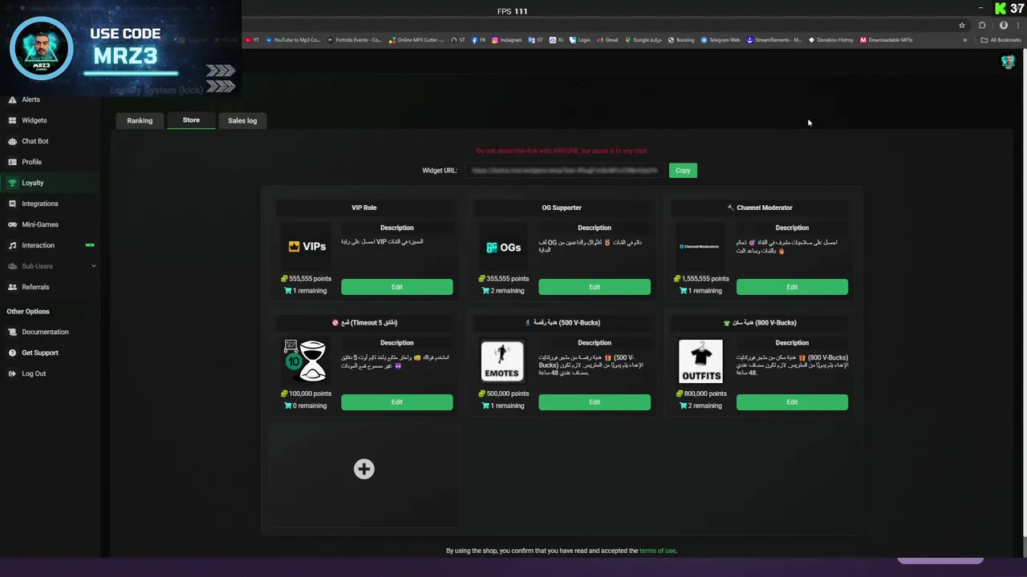Image resolution: width=1027 pixels, height=577 pixels.
Task: Click Get Support in the sidebar
Action: point(39,353)
